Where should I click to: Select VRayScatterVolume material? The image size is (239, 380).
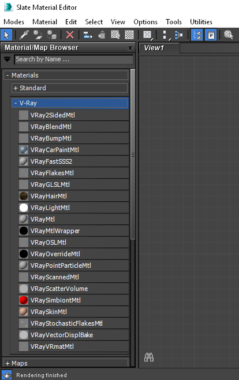click(73, 289)
